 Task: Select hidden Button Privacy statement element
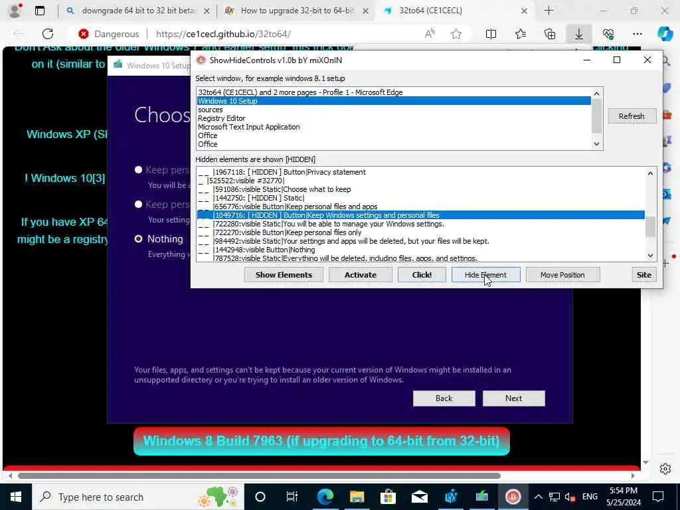point(420,172)
